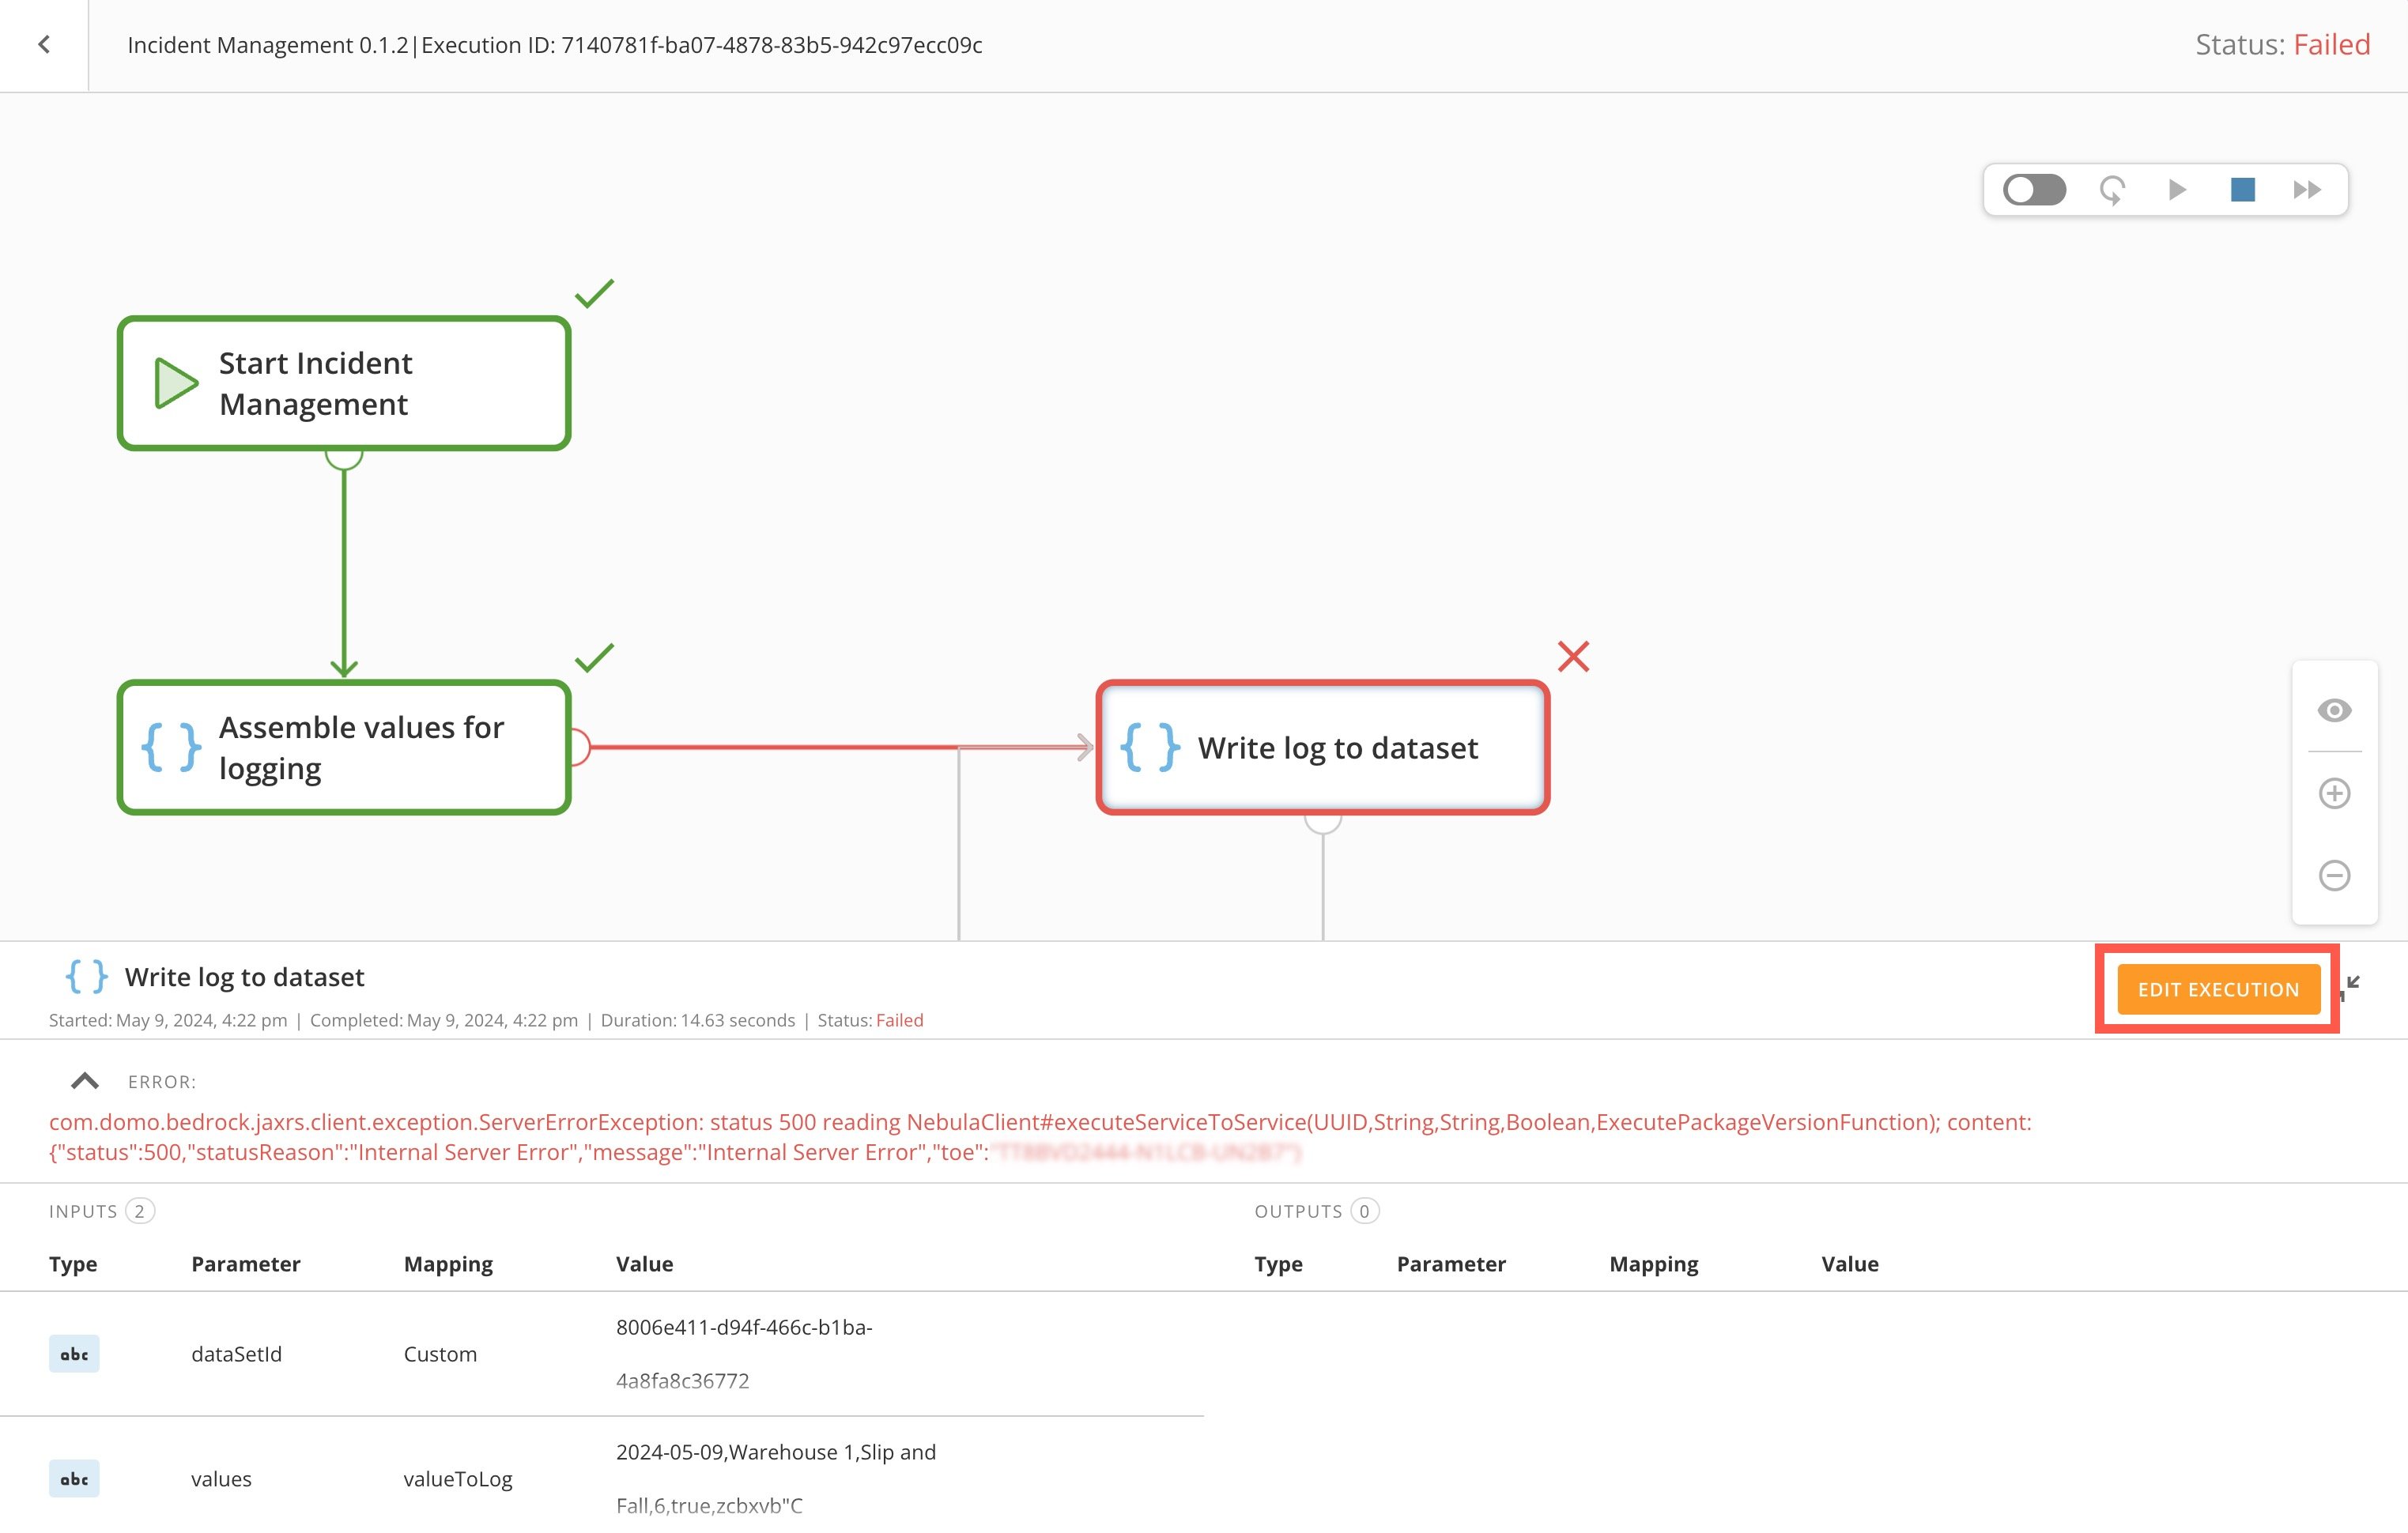Click the Custom mapping cell
This screenshot has width=2408, height=1533.
(x=440, y=1354)
